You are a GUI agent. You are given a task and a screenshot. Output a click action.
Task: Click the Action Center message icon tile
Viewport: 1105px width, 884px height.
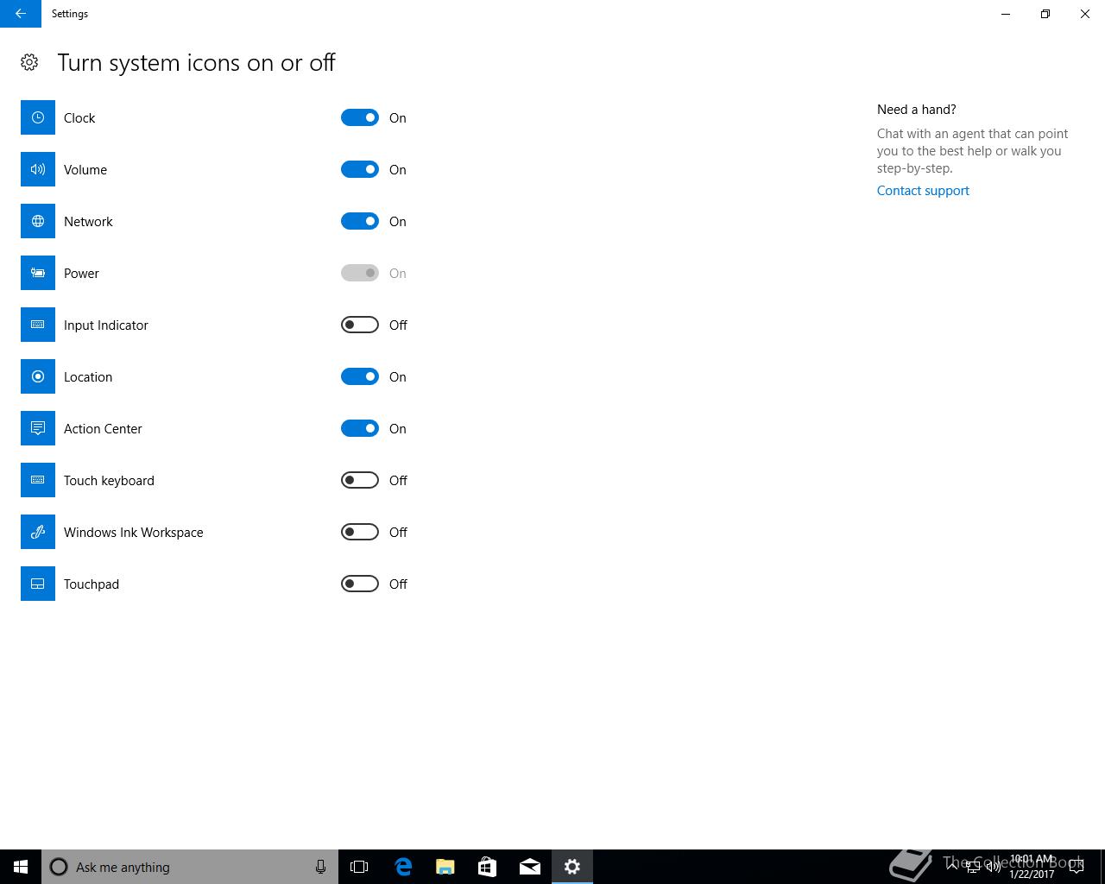pos(38,428)
